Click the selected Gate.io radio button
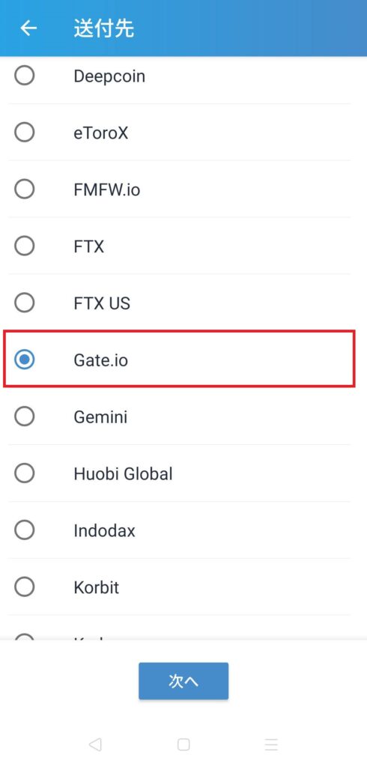Screen dimensions: 367x767 tap(25, 360)
